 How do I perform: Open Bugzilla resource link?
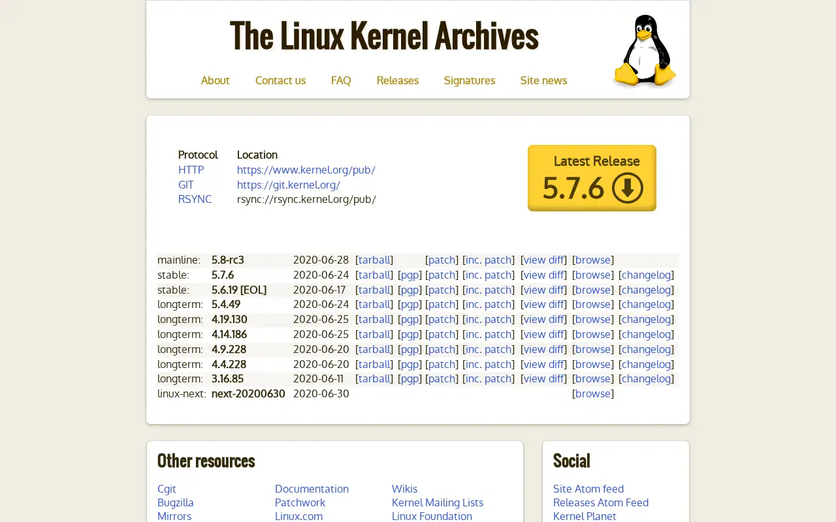(x=175, y=502)
